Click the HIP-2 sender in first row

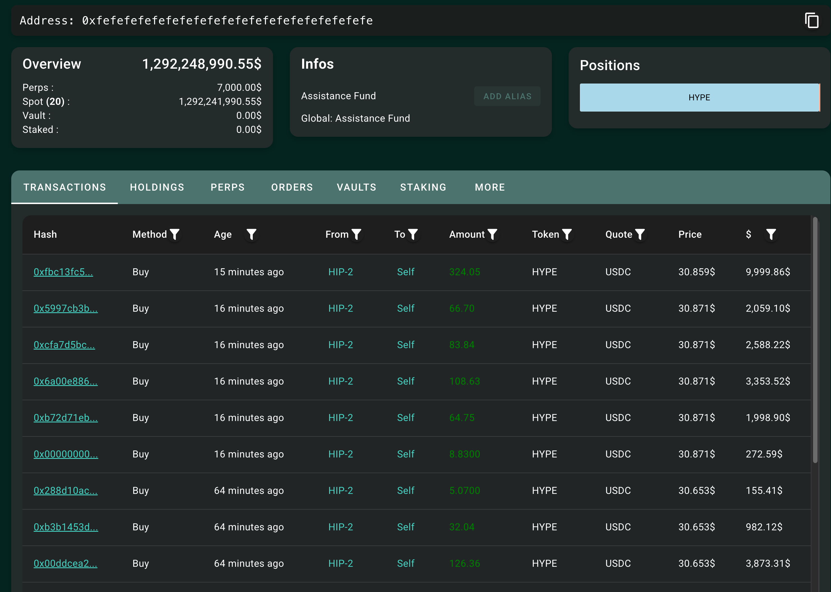pos(340,272)
